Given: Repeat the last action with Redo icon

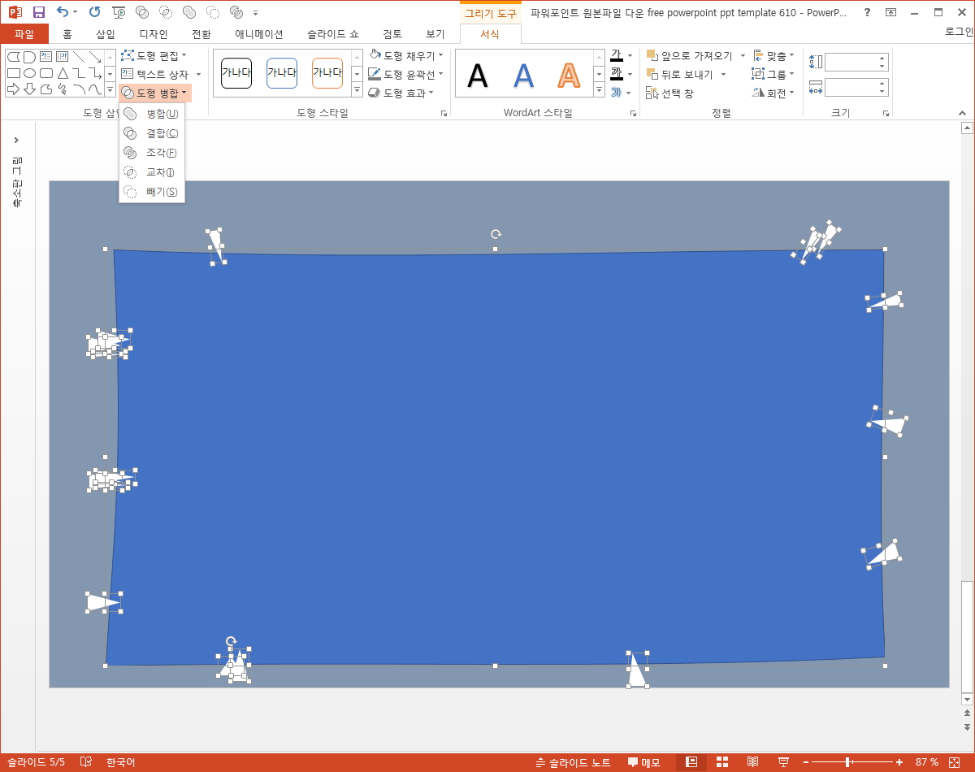Looking at the screenshot, I should [x=94, y=12].
